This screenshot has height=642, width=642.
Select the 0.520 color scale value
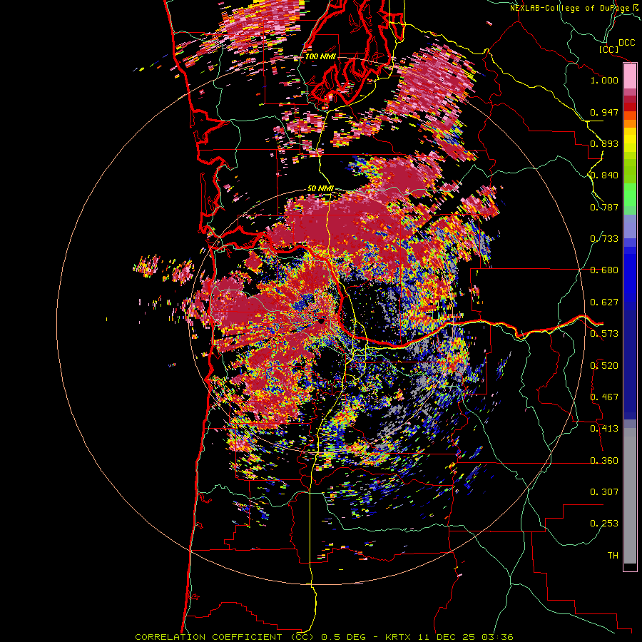coord(604,366)
